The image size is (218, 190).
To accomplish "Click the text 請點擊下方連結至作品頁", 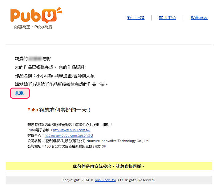I will [x=38, y=85].
